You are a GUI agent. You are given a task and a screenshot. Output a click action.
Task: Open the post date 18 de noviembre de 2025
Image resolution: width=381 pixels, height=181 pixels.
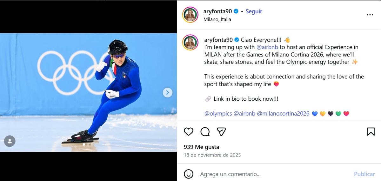[212, 155]
